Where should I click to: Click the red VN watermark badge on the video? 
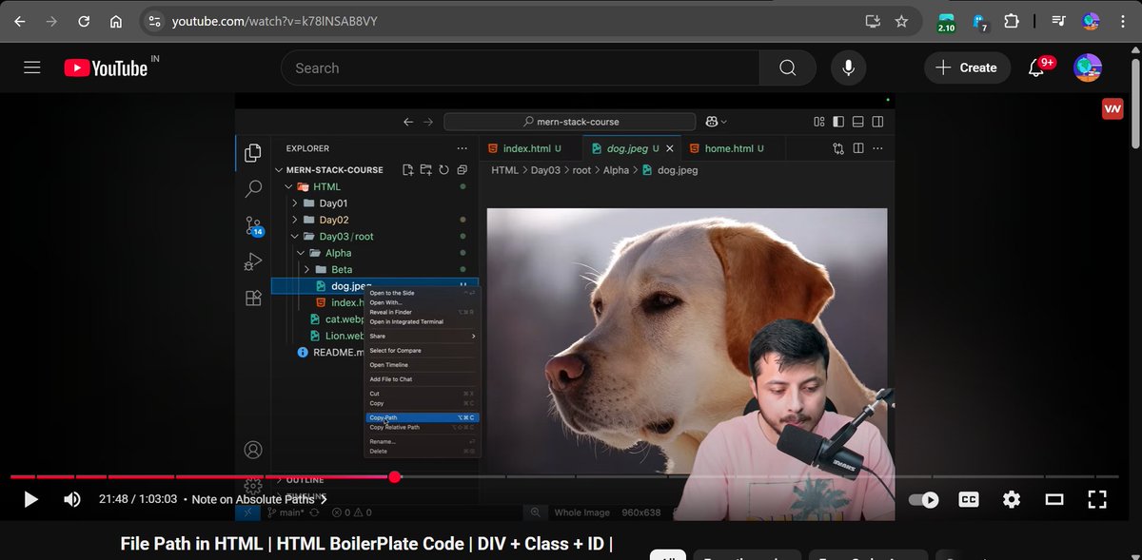click(x=1112, y=109)
